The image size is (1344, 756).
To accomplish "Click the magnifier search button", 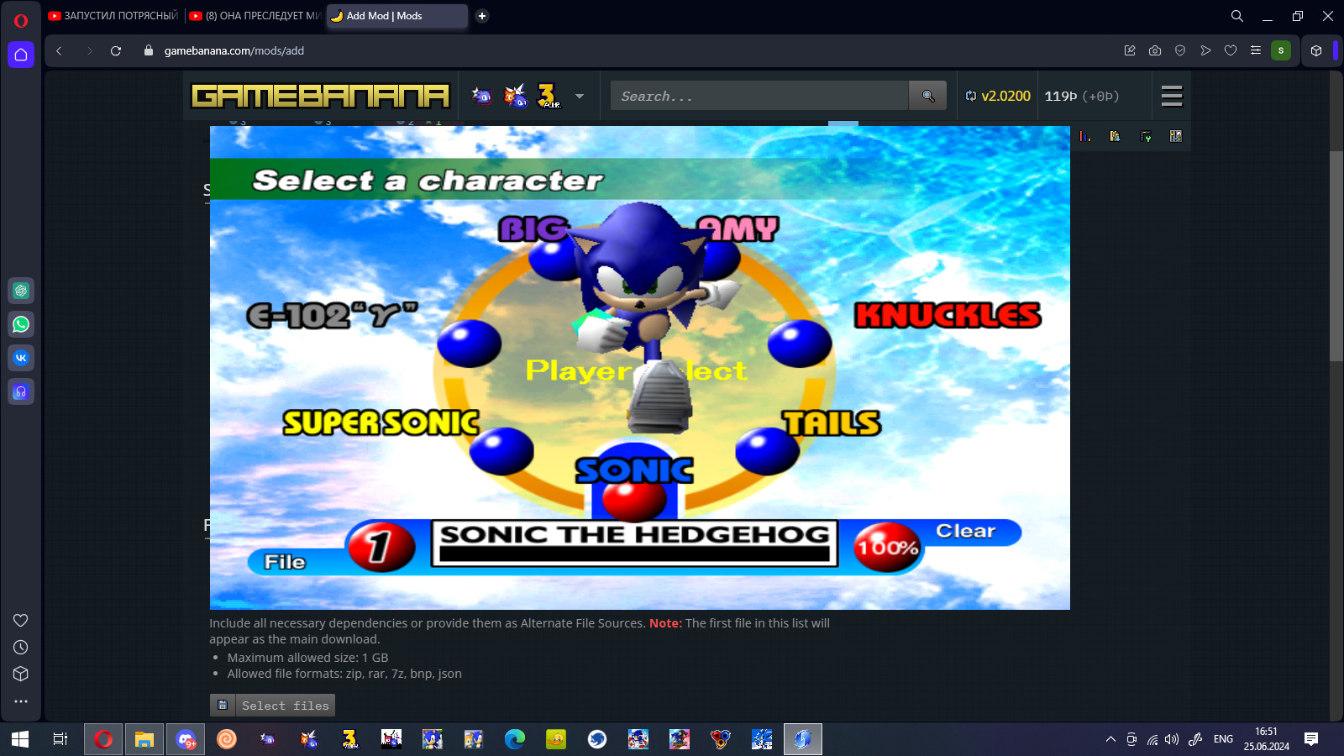I will pos(927,95).
